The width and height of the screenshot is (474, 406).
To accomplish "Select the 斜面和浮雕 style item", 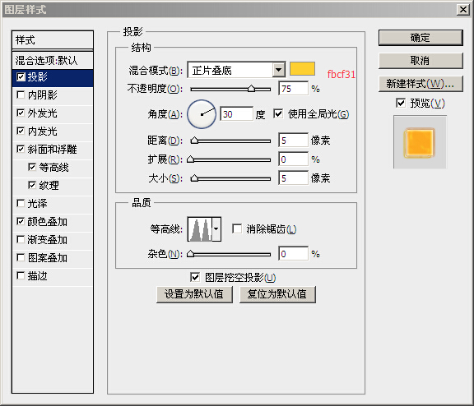I will (x=53, y=150).
